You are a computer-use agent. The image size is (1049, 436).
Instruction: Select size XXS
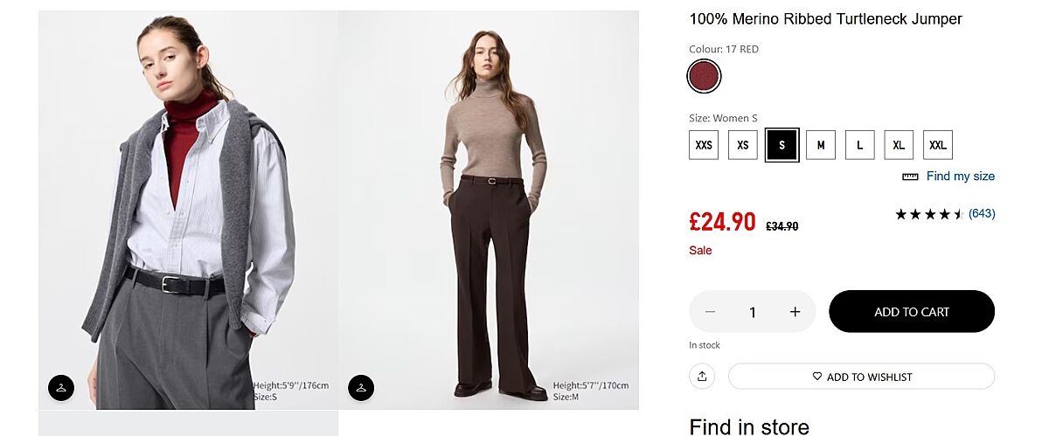704,145
